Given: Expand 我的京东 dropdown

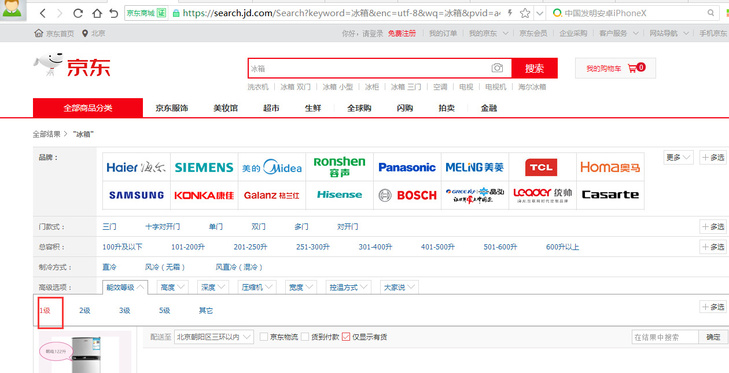Looking at the screenshot, I should coord(489,33).
